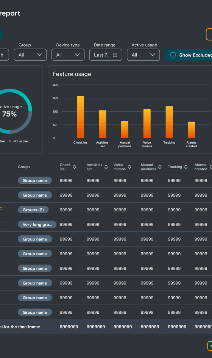Image resolution: width=212 pixels, height=358 pixels.
Task: Click the calendar icon in Date range
Action: tap(115, 55)
